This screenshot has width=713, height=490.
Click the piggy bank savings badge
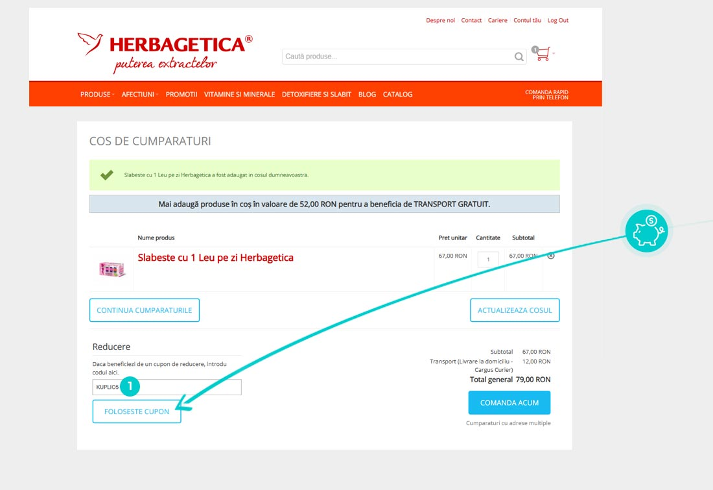tap(646, 231)
